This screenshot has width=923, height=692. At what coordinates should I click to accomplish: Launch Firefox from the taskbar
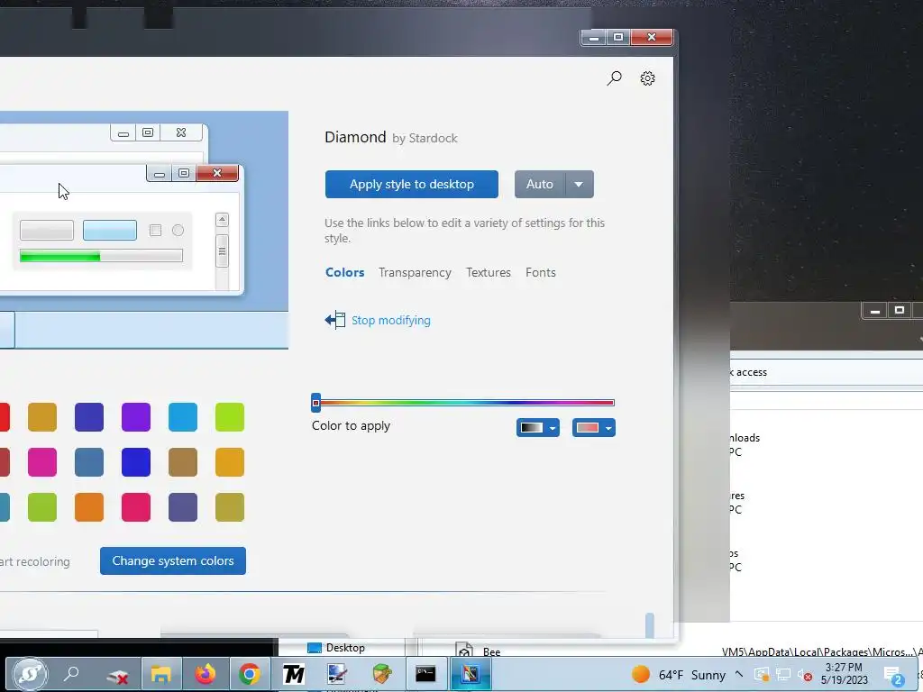pos(205,674)
